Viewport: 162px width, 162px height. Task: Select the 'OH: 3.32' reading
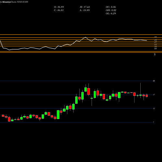click(111, 10)
